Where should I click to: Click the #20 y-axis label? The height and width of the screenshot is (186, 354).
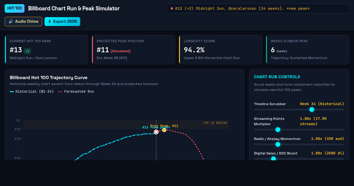pos(18,139)
